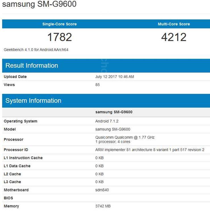Click the Motherboard label
Viewport: 210px width, 212px height.
[16, 190]
